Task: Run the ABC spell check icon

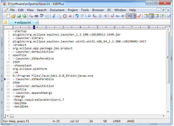Action: tap(42, 16)
